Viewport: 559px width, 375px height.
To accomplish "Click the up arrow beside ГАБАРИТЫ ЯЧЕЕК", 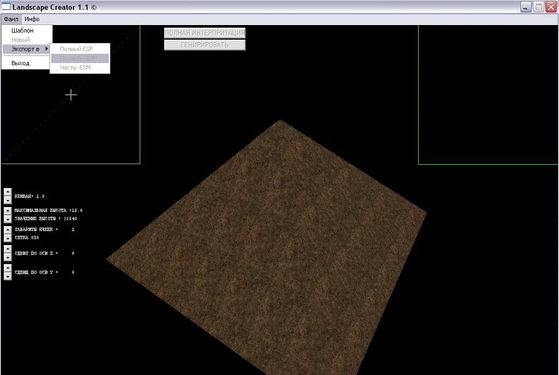I will point(8,229).
